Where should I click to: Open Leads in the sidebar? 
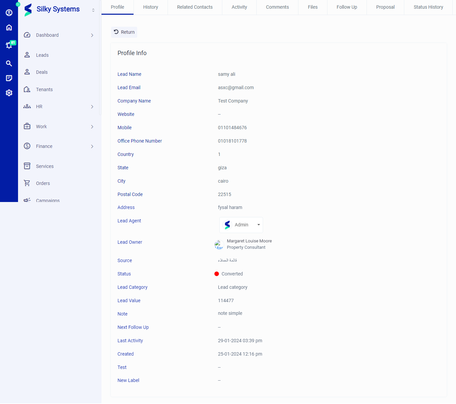pyautogui.click(x=42, y=55)
